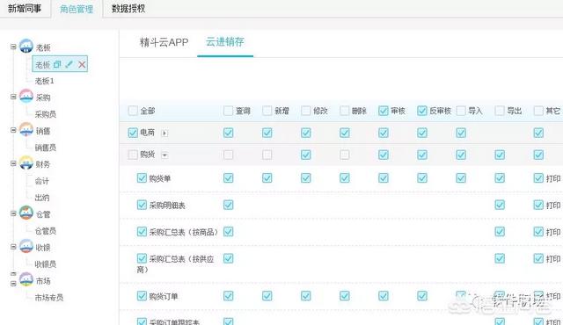
Task: Check the 购货 row checkbox
Action: (x=133, y=155)
